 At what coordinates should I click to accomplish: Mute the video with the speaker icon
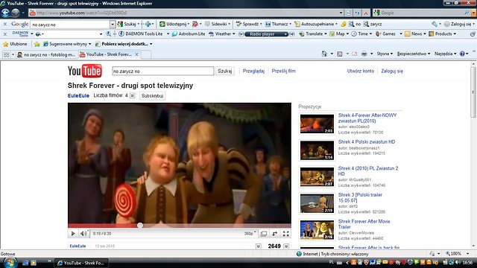pyautogui.click(x=83, y=234)
